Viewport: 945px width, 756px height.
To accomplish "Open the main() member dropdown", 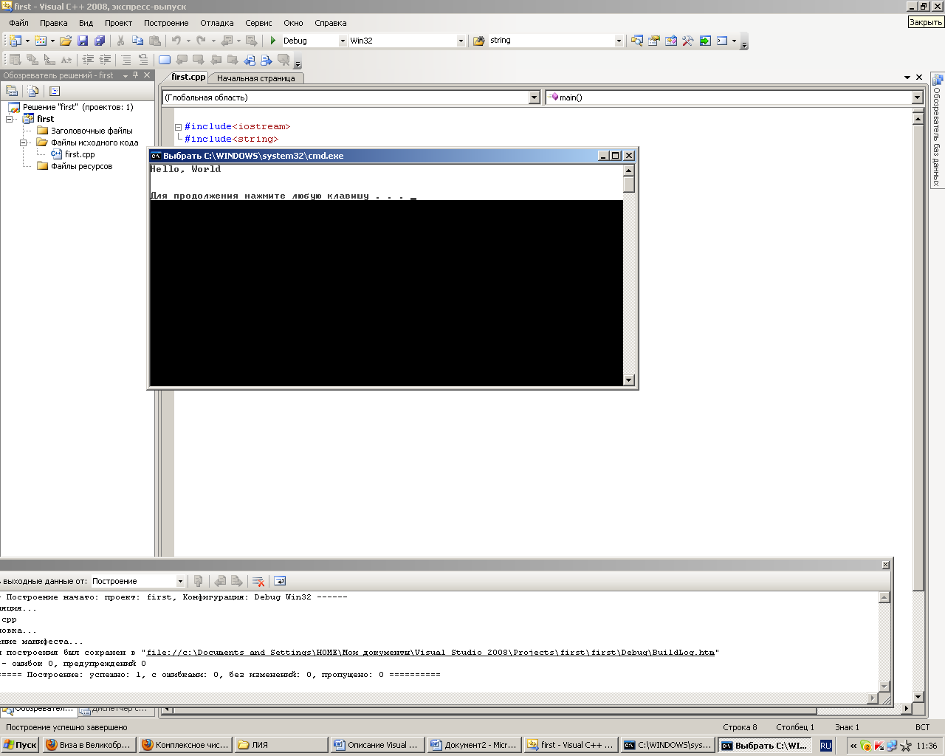I will pyautogui.click(x=917, y=97).
